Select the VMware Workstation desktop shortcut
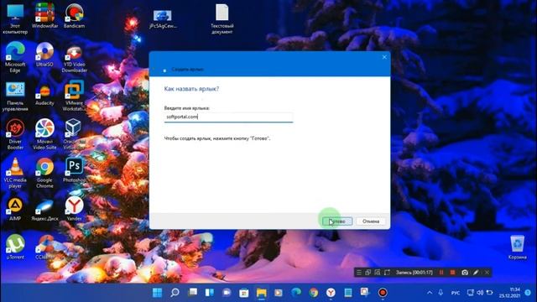Viewport: 537px width, 302px height. [x=74, y=96]
